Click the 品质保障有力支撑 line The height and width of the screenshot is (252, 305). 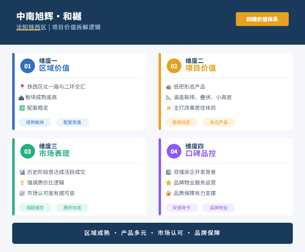click(x=195, y=193)
